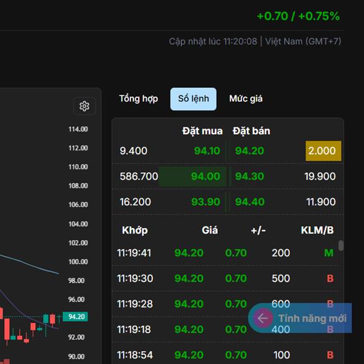Click volume 100 in the 11:18:54 row
Viewport: 364px width, 364px height.
[x=281, y=355]
